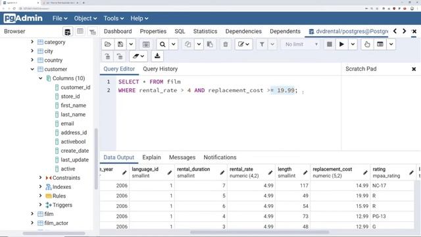This screenshot has height=237, width=421.
Task: Click the rental_rate column header
Action: click(x=251, y=172)
